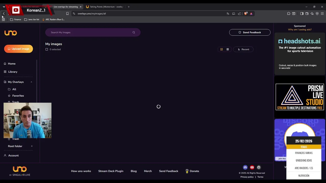Click the share page icon

coord(239,13)
